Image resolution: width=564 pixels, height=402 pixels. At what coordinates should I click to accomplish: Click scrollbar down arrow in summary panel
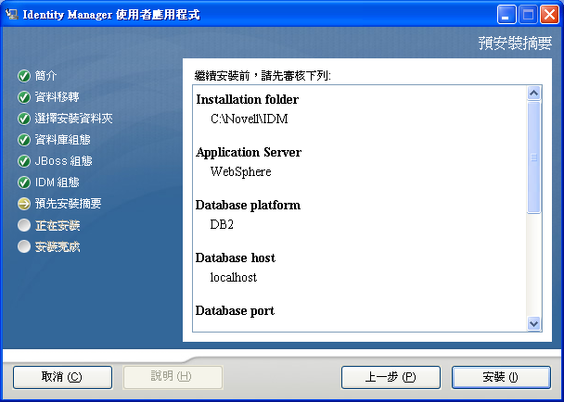533,323
